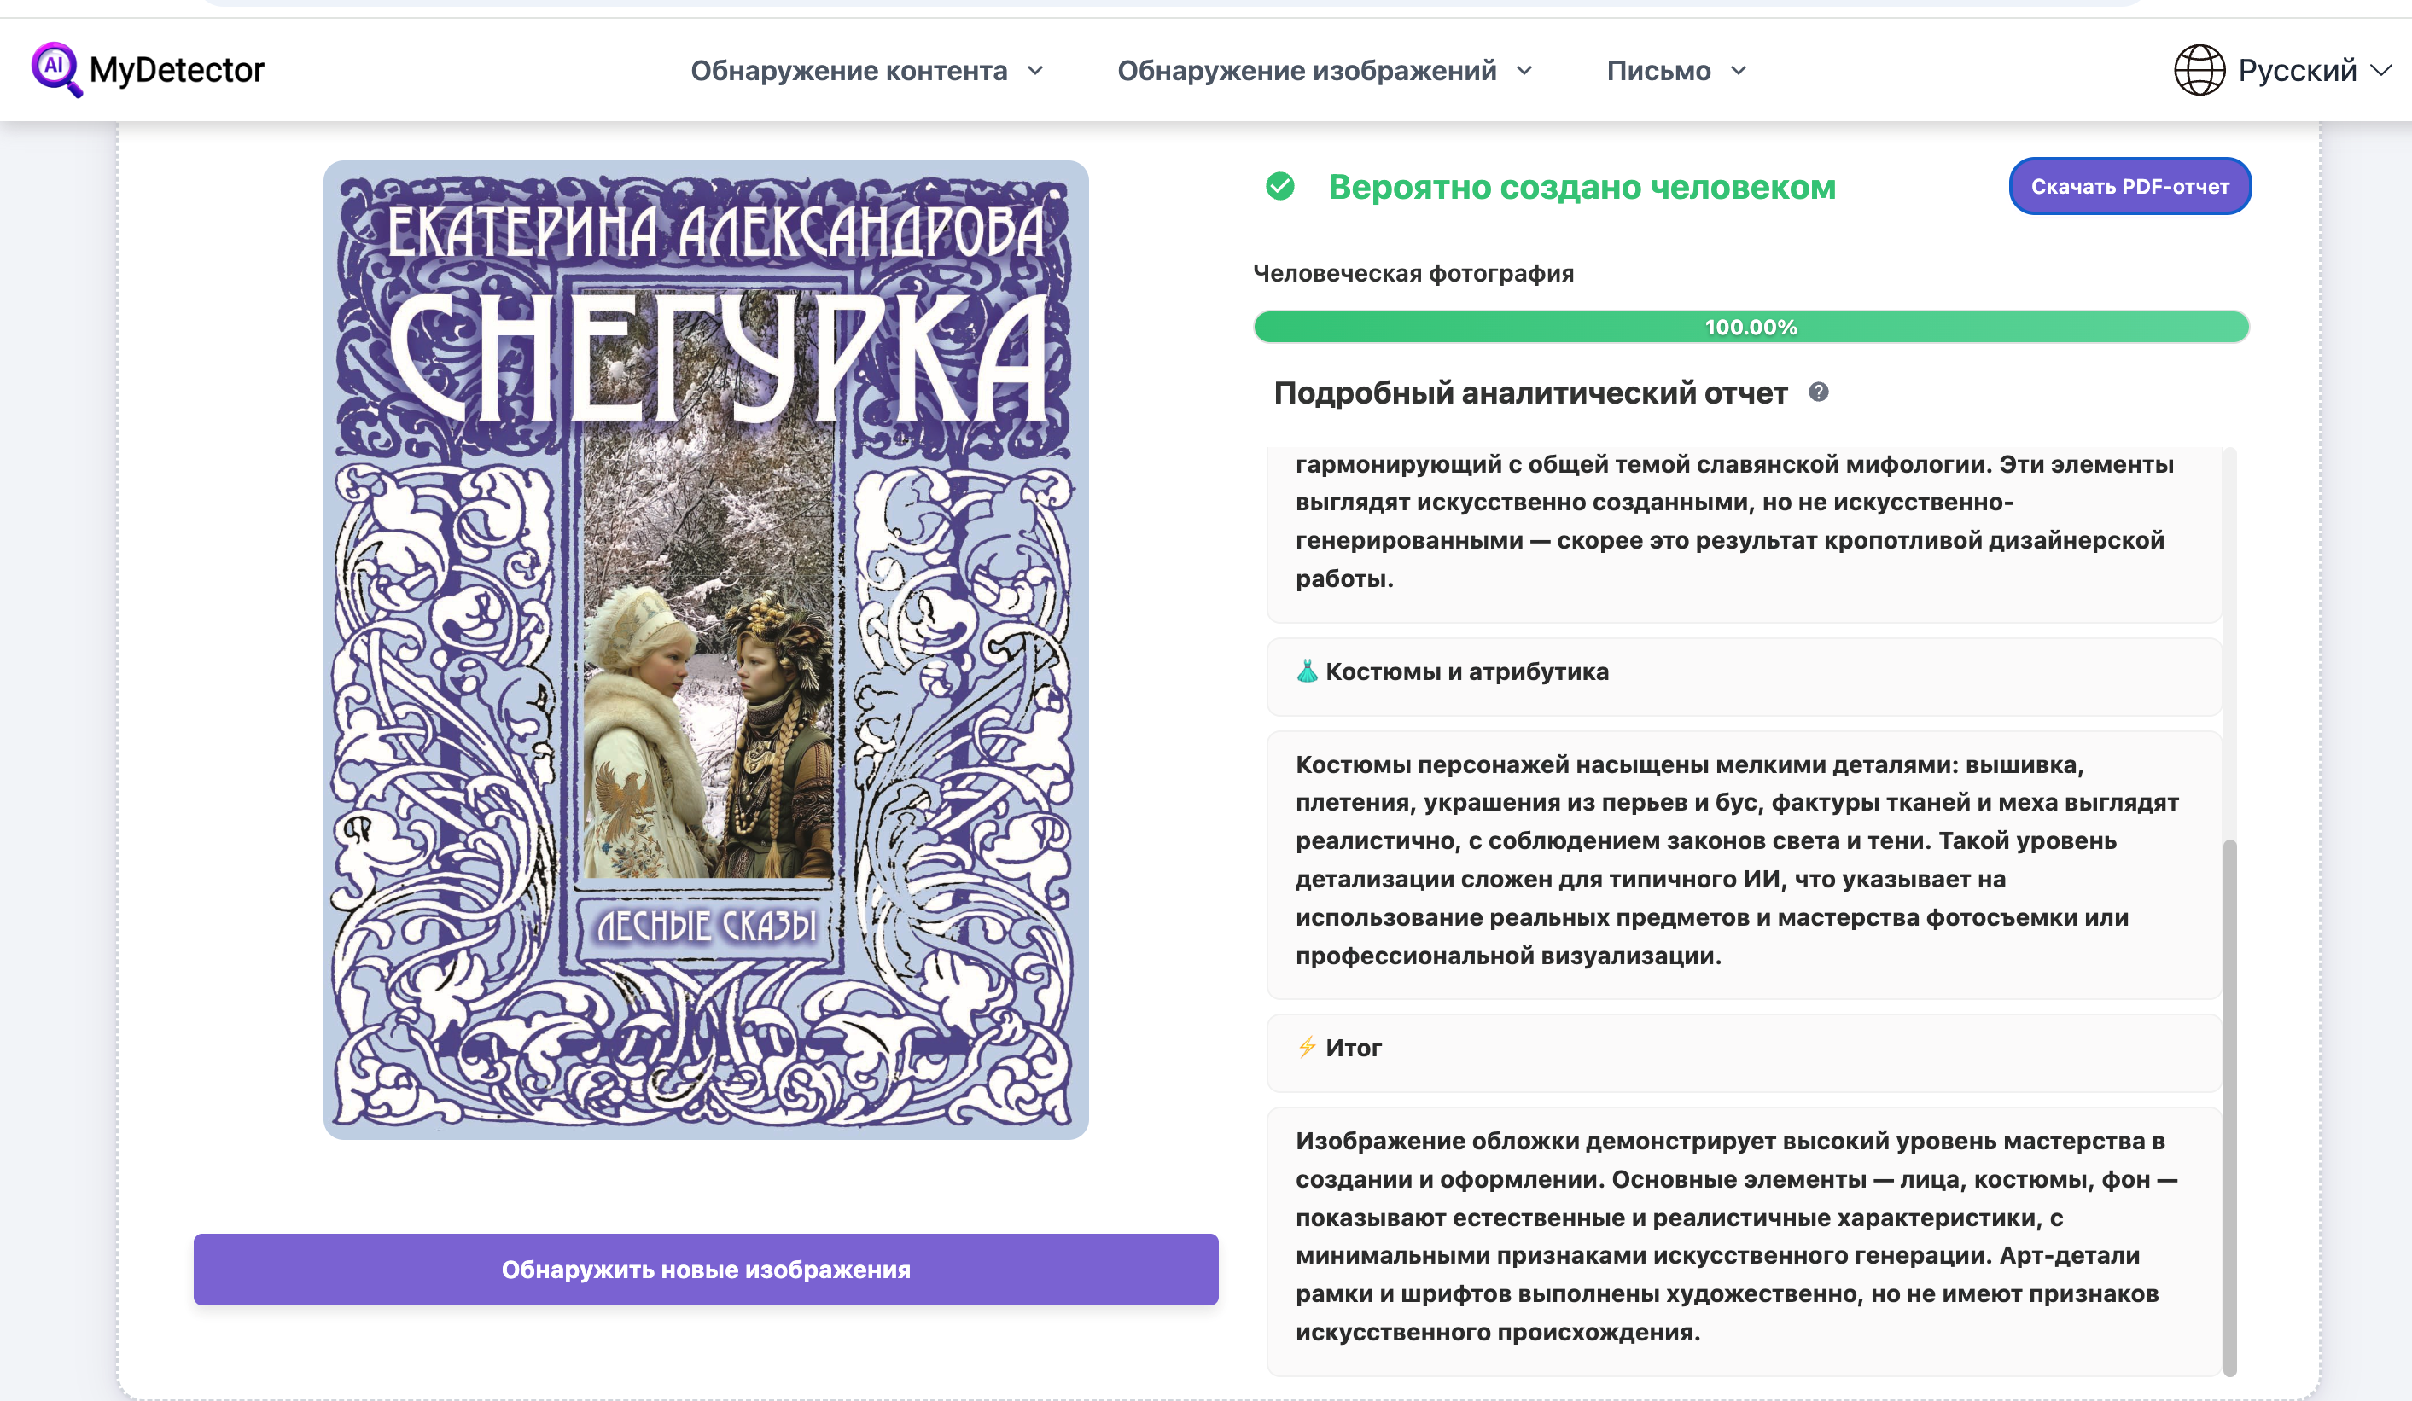Click the help question mark icon
The height and width of the screenshot is (1401, 2412).
(1819, 392)
